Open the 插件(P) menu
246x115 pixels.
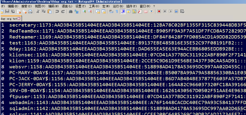point(132,6)
